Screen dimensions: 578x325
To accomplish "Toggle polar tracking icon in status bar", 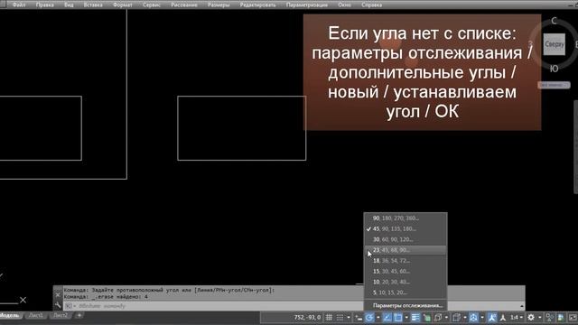I will (x=369, y=317).
